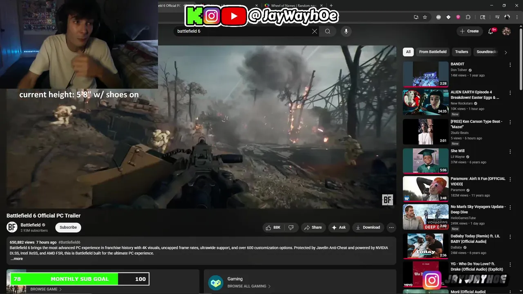Click the Share button
This screenshot has width=523, height=294.
(x=313, y=227)
